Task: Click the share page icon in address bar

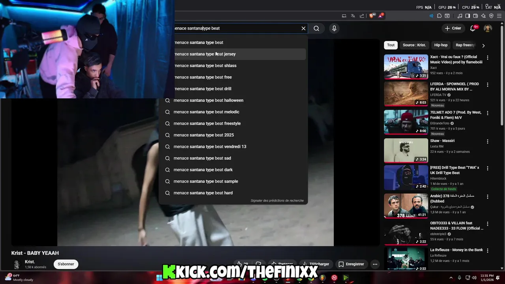Action: point(362,16)
